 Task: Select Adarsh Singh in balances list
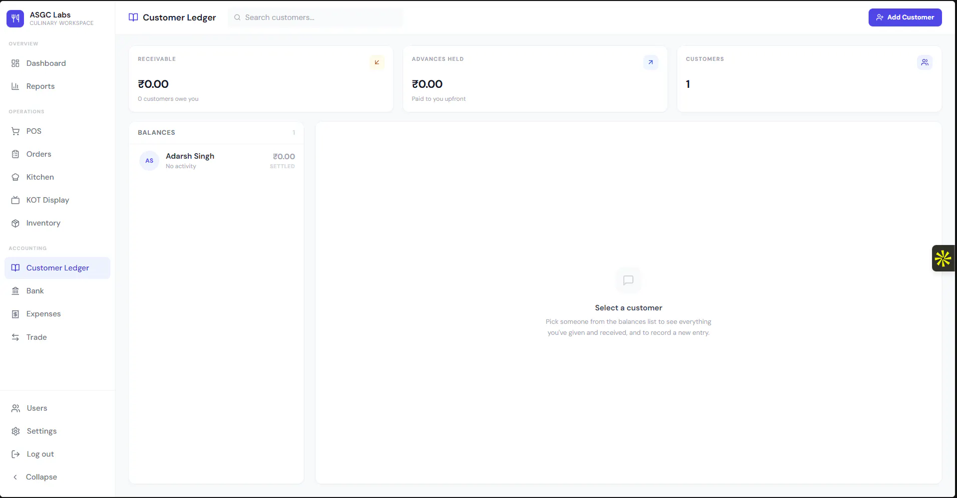point(216,161)
